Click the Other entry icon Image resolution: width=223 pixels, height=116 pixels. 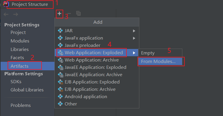[60, 104]
